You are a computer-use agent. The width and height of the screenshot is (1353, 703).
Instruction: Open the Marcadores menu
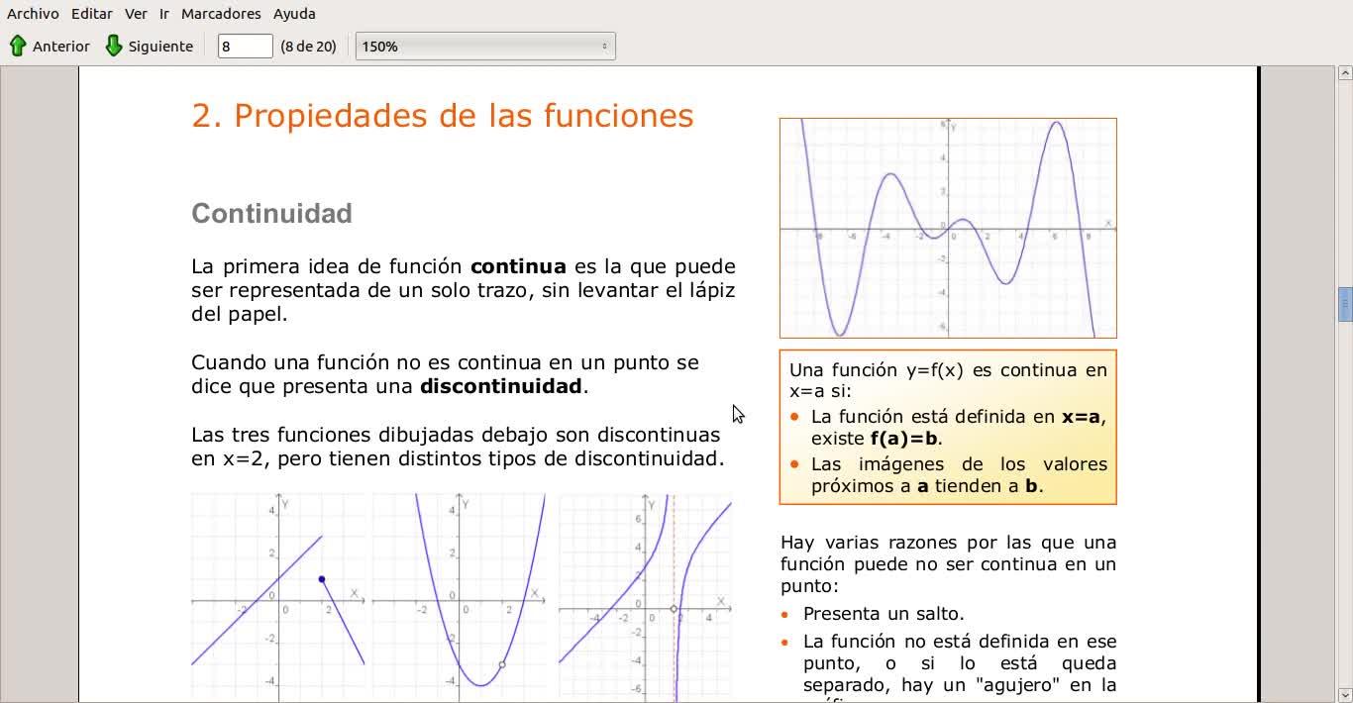point(221,14)
